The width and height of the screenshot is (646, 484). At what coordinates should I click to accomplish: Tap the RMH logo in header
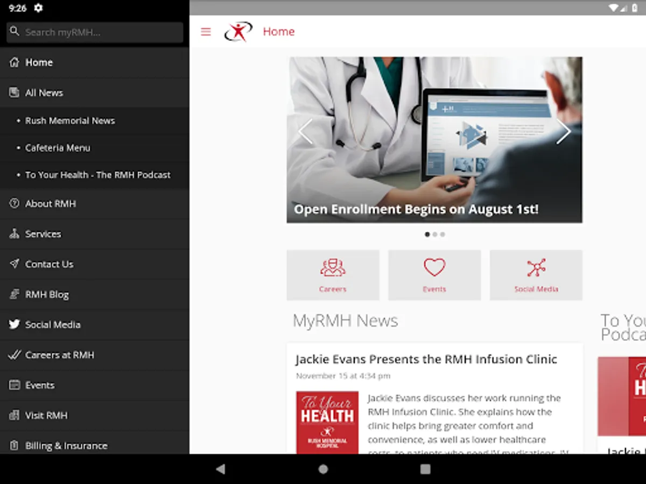(x=238, y=32)
